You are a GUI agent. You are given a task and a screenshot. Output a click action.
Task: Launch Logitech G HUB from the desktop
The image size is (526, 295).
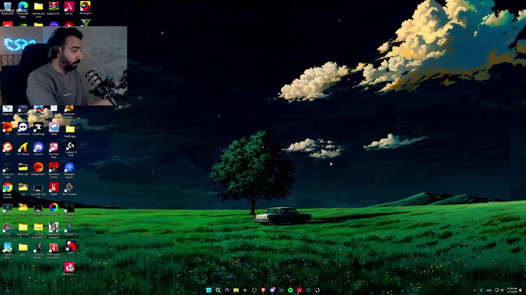click(x=71, y=150)
